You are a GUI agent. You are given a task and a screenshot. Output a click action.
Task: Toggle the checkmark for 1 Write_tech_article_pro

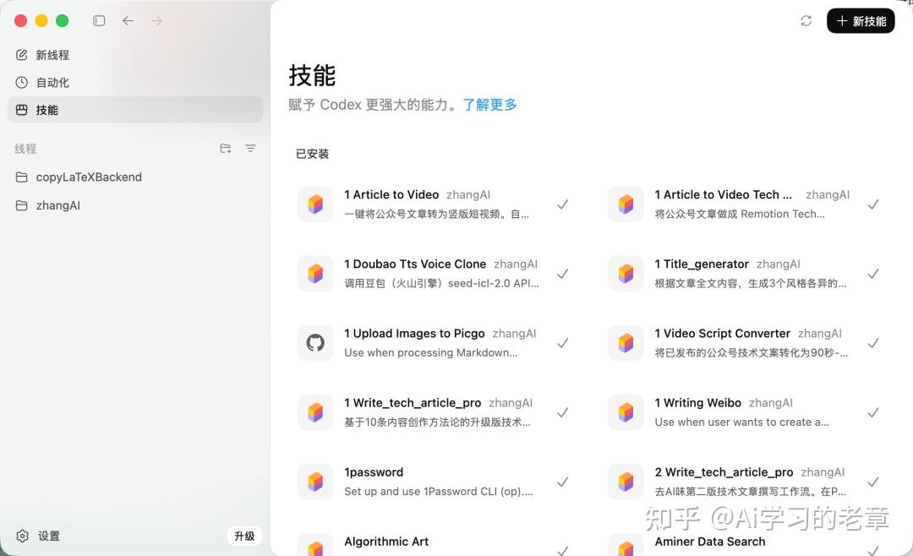[x=562, y=412]
